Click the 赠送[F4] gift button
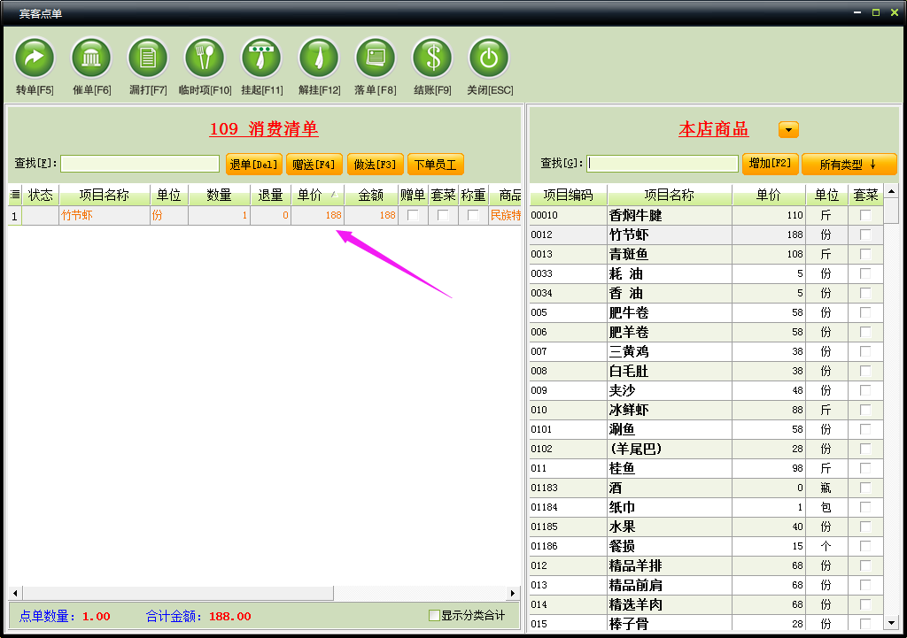The width and height of the screenshot is (907, 638). click(x=314, y=165)
